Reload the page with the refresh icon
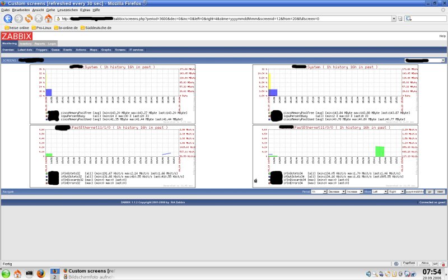The width and height of the screenshot is (448, 280). (x=29, y=18)
